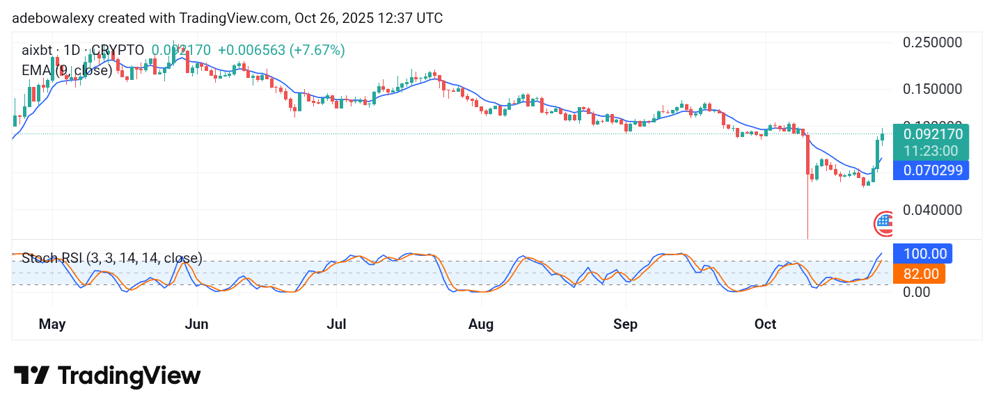
Task: Click the candle countdown timer 11:23:00
Action: 931,151
